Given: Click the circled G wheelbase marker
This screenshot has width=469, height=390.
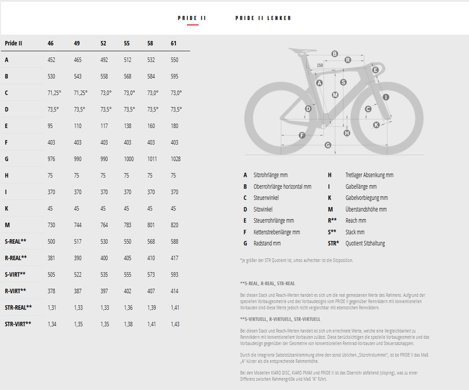Looking at the screenshot, I should pyautogui.click(x=328, y=145).
